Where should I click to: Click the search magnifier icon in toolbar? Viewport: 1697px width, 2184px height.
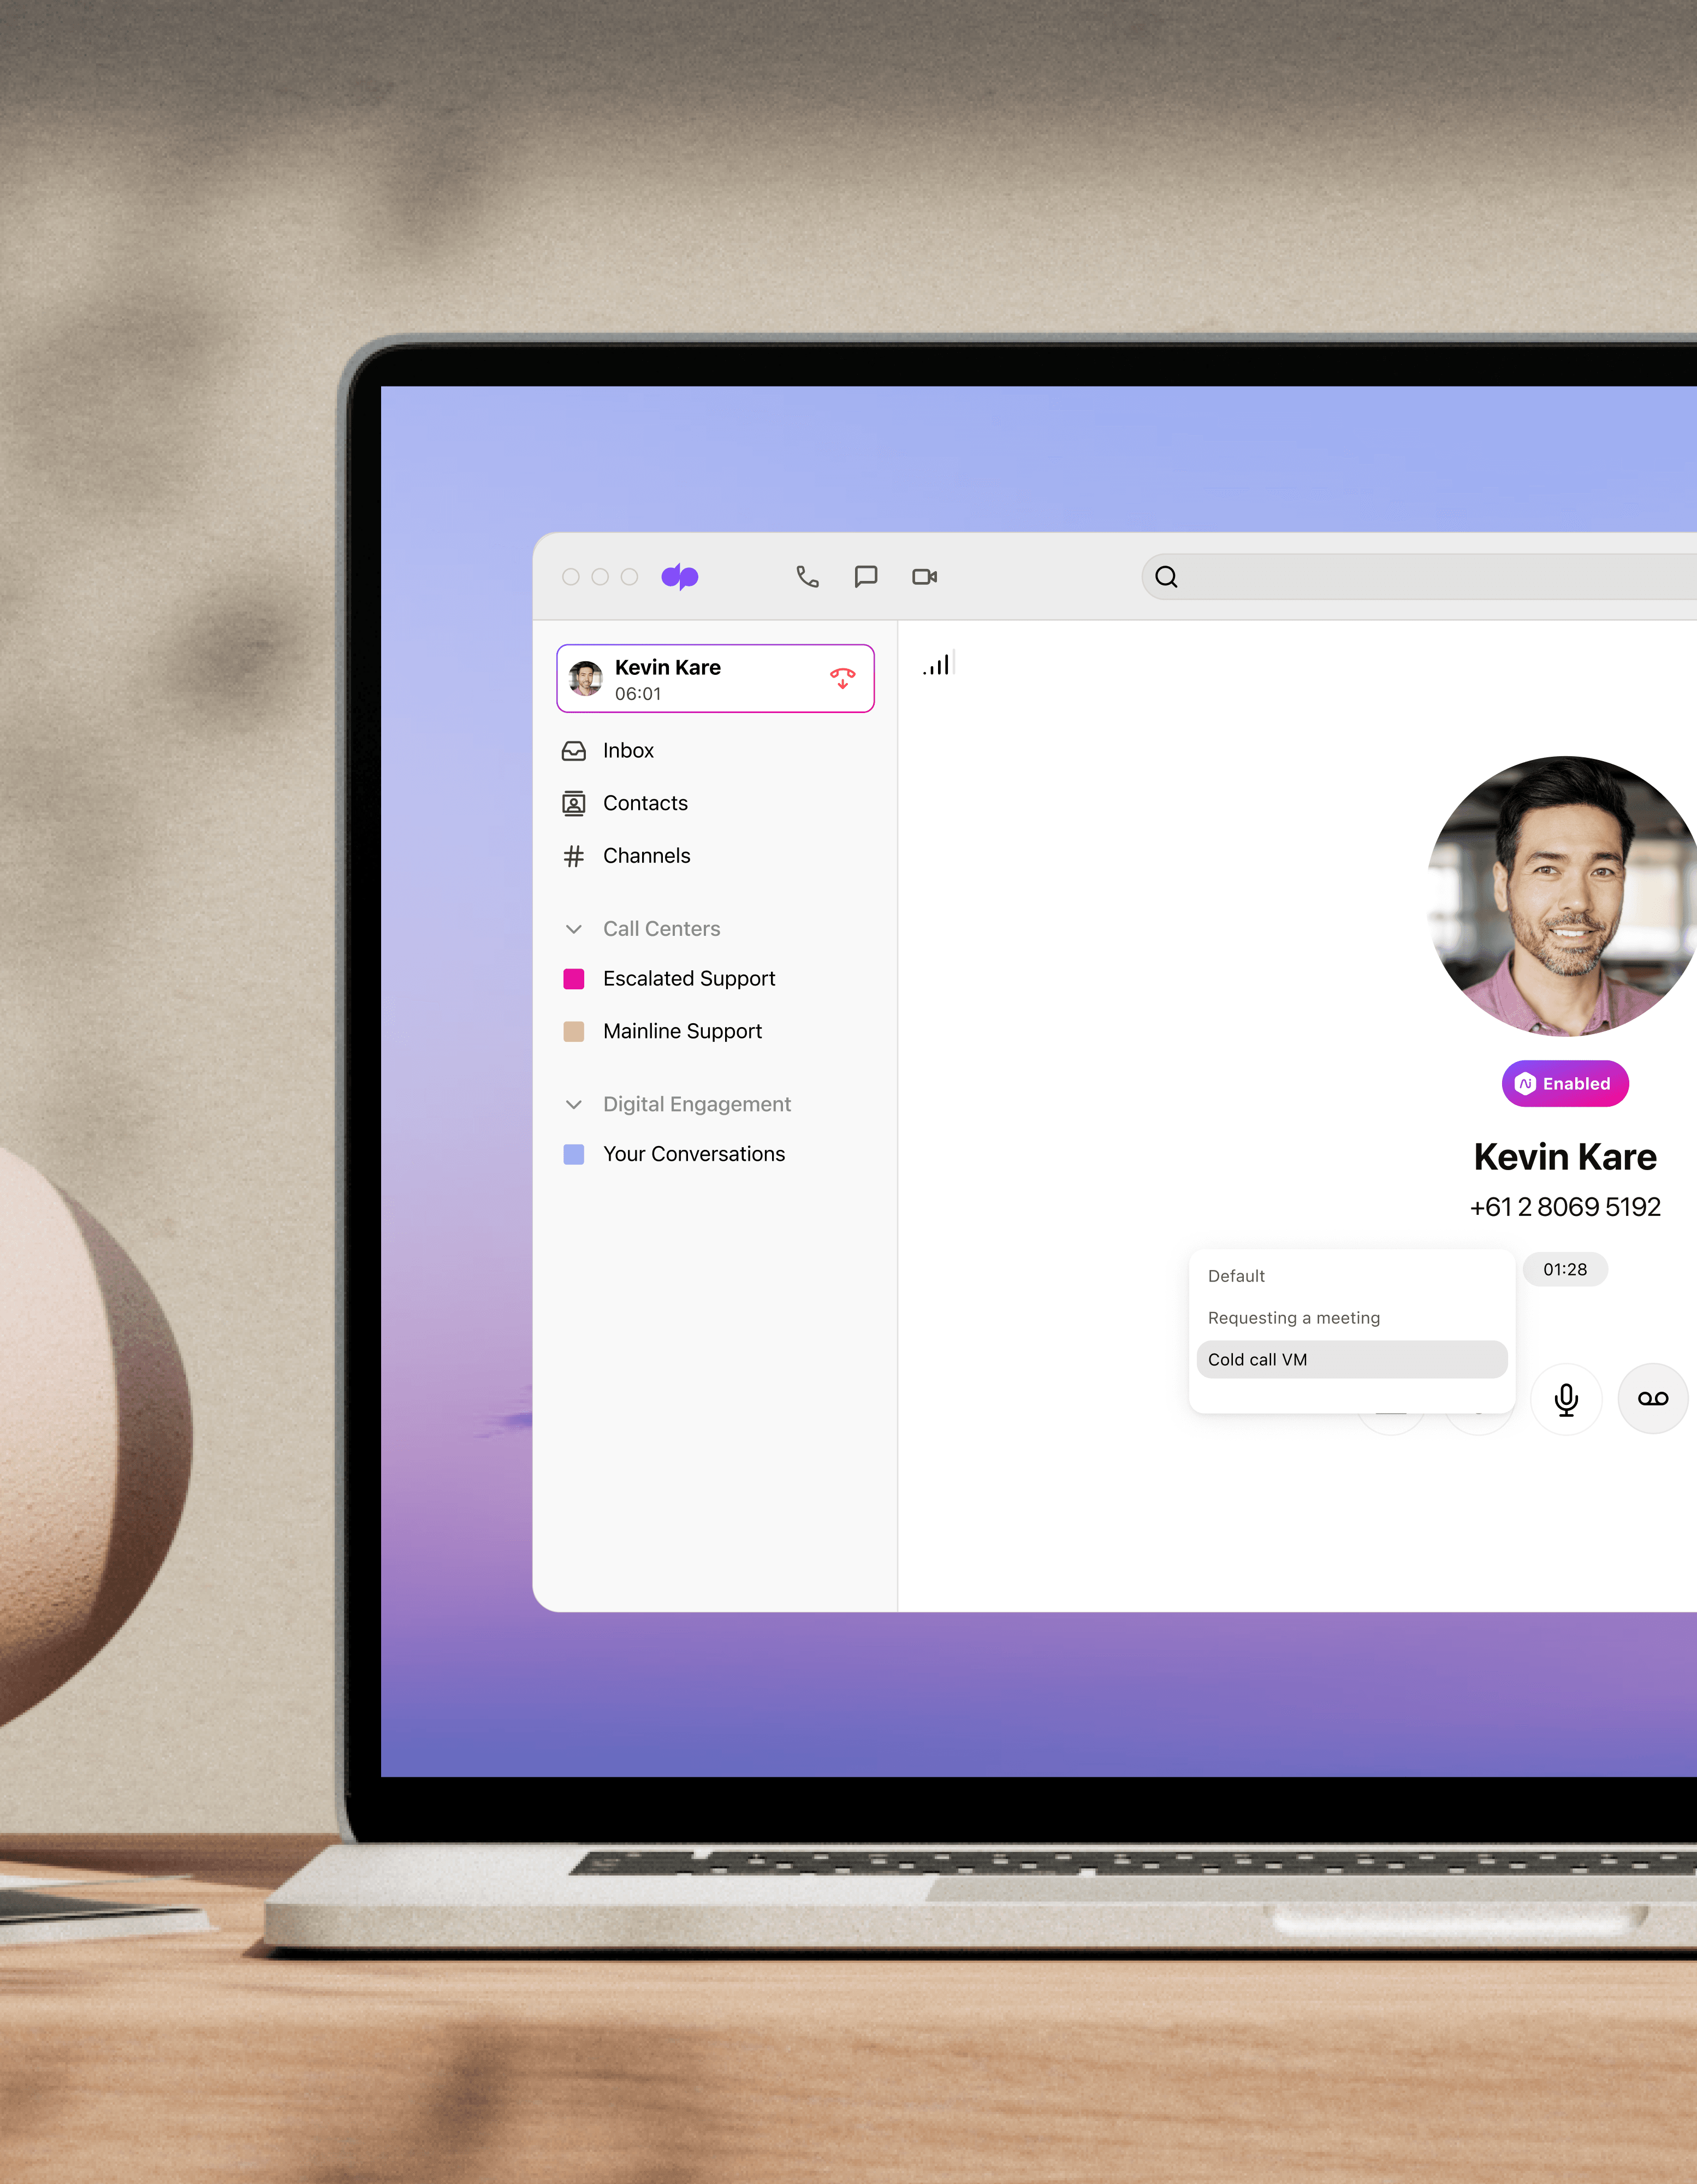(x=1168, y=576)
